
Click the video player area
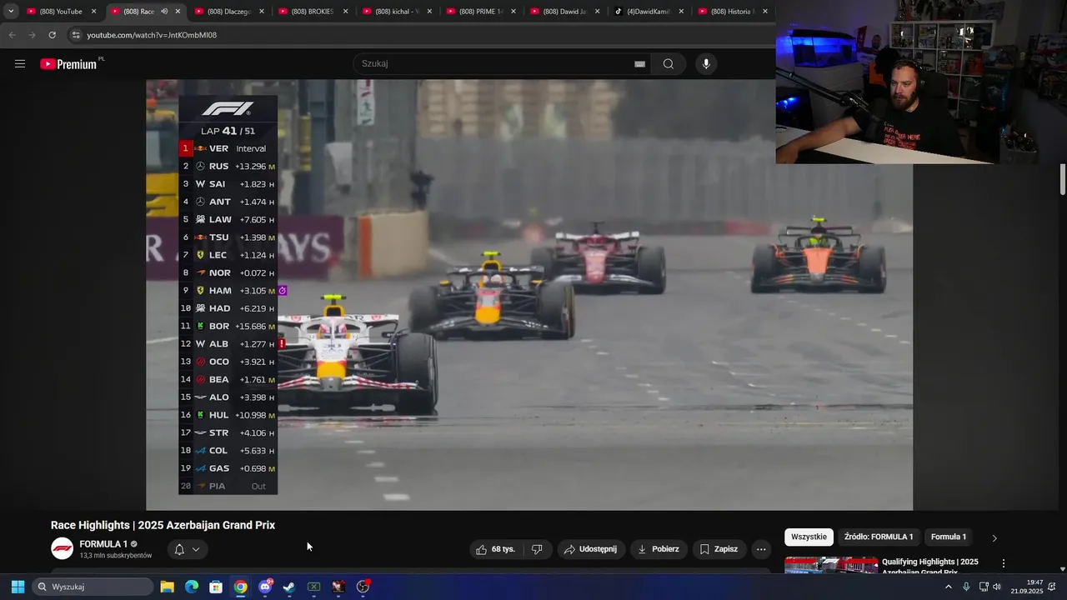pyautogui.click(x=529, y=295)
